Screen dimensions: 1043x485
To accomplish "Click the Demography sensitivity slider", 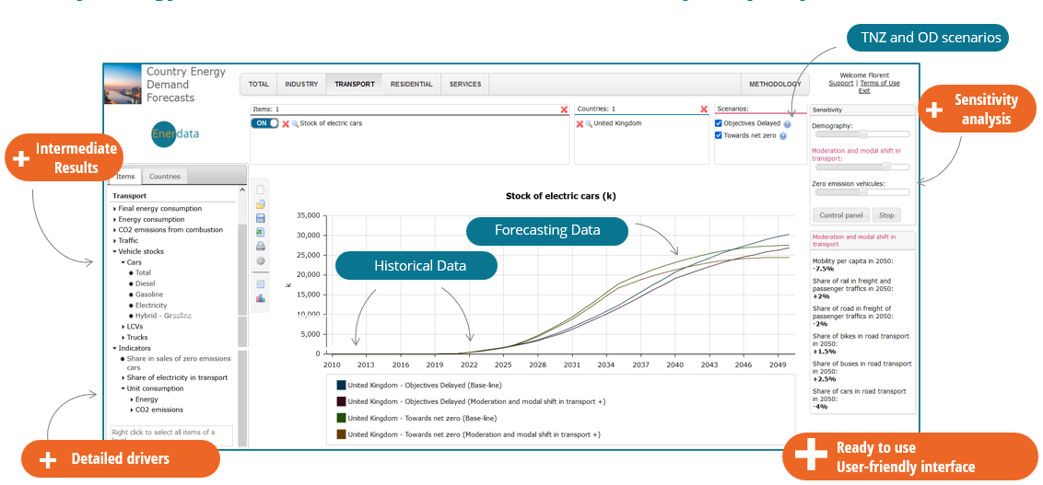I will [860, 134].
